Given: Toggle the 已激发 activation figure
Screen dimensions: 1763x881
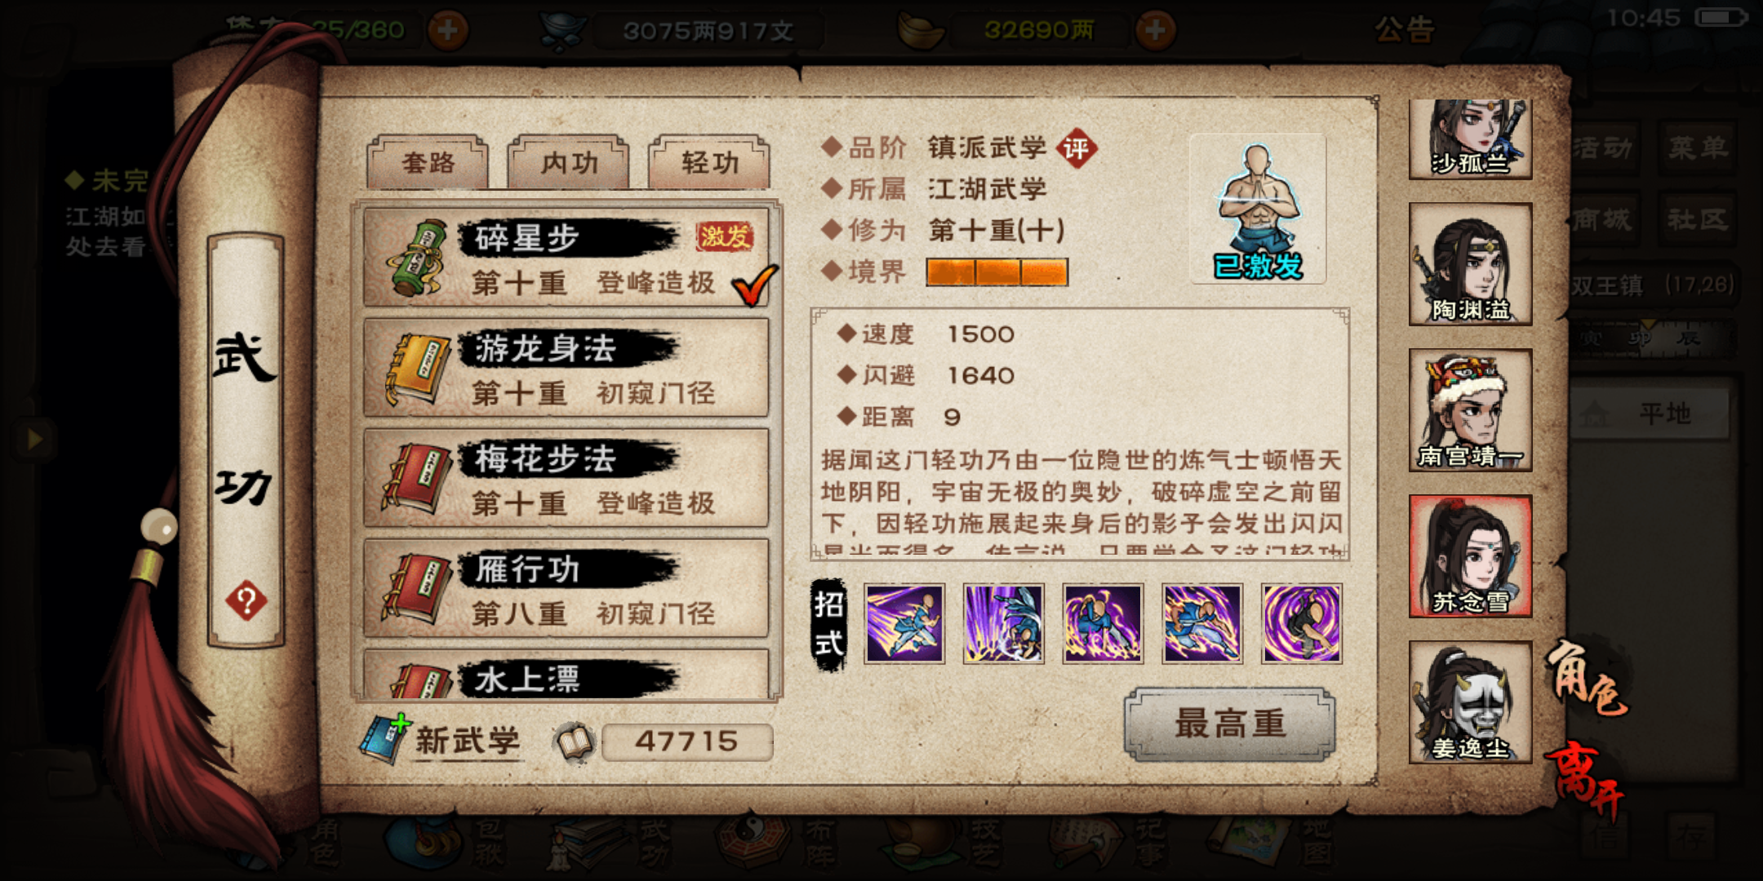Looking at the screenshot, I should (x=1257, y=209).
